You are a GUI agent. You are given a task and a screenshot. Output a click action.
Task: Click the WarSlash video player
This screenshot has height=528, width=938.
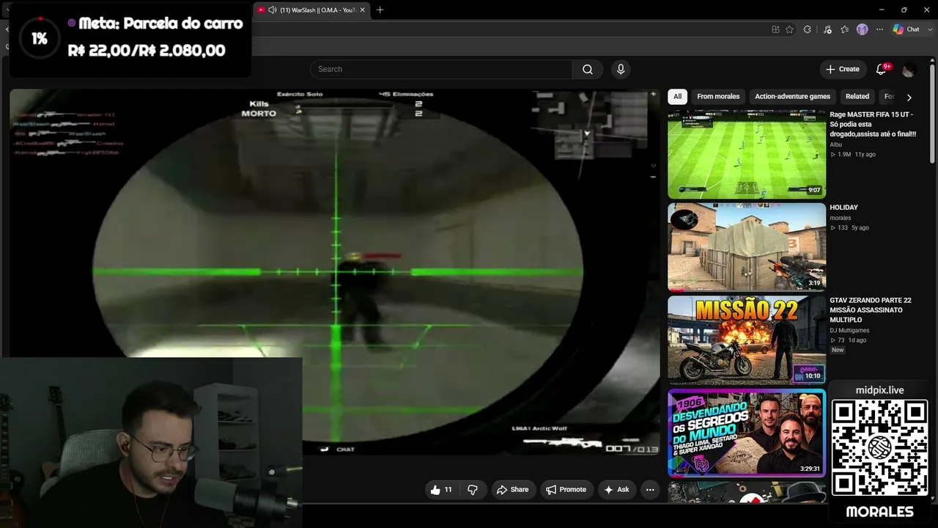pyautogui.click(x=335, y=271)
